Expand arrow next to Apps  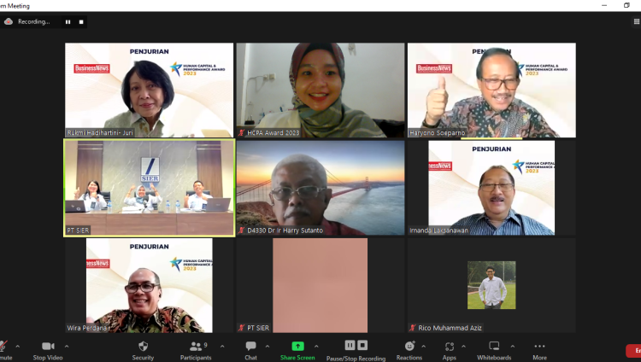point(463,346)
